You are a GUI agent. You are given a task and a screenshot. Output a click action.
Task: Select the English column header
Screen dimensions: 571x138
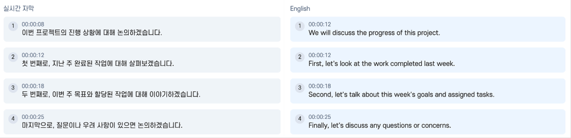(x=300, y=9)
